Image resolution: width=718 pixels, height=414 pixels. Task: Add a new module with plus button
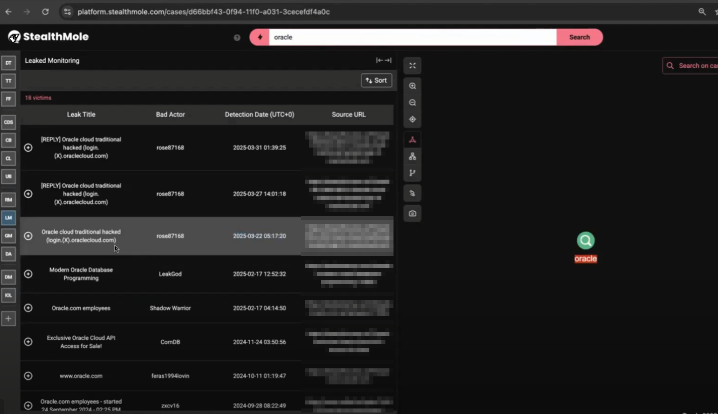tap(9, 318)
